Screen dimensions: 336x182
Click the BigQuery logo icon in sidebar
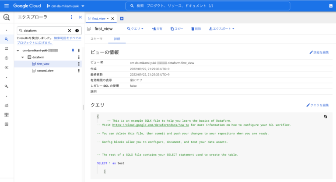[x=7, y=17]
